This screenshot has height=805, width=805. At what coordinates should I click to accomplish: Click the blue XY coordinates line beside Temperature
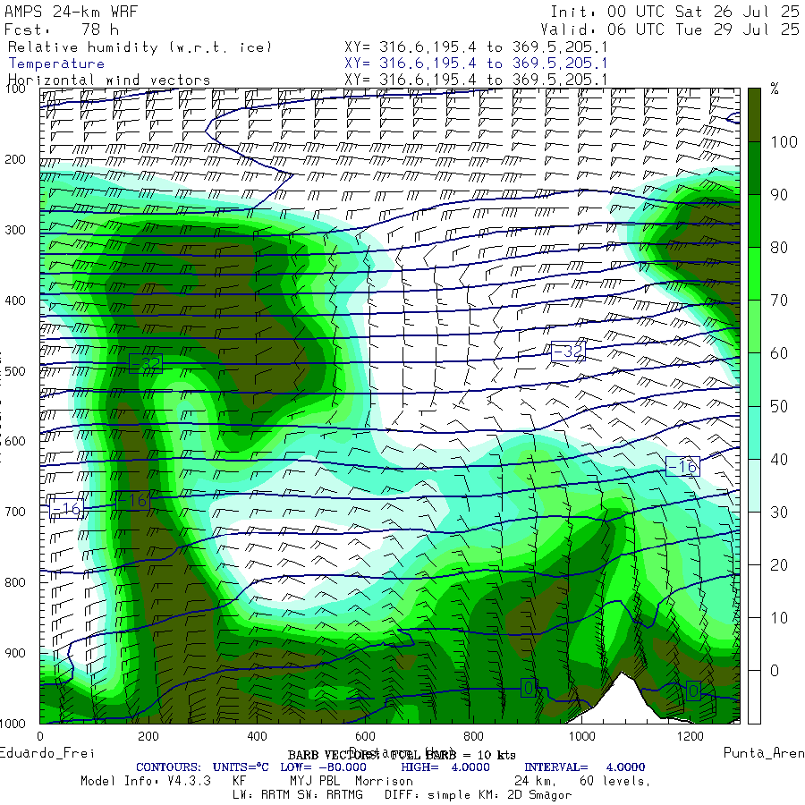(476, 64)
